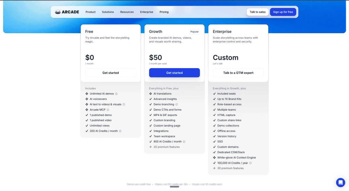Click checkmark beside 1 published demo
The width and height of the screenshot is (349, 191).
click(x=87, y=115)
